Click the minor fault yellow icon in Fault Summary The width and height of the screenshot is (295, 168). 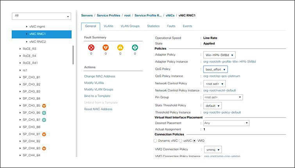(120, 48)
